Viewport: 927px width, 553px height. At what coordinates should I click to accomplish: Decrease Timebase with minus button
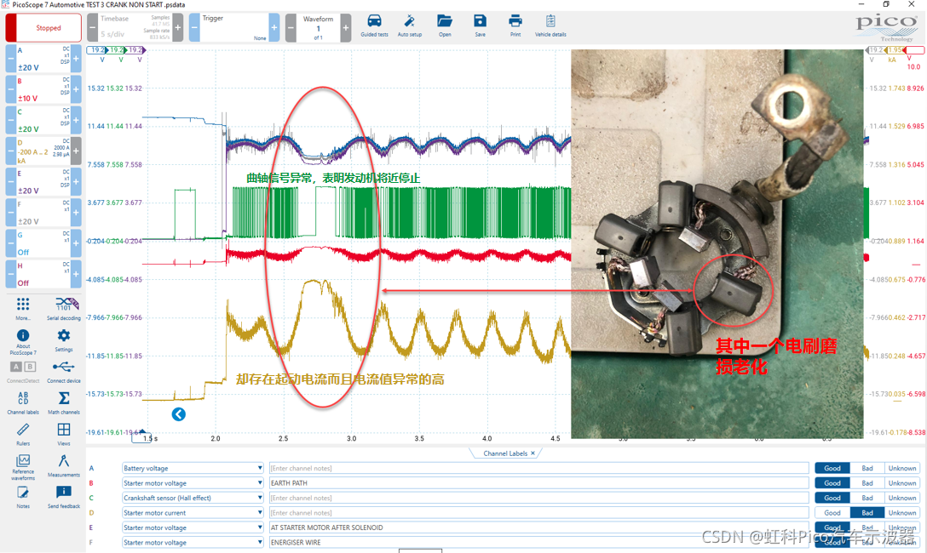(92, 28)
